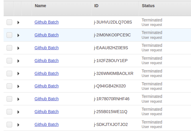Expand row arrow for j-2IM0NKO0PCE9C
This screenshot has width=191, height=131.
(x=18, y=35)
